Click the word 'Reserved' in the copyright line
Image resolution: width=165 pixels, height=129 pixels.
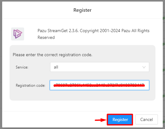46,38
